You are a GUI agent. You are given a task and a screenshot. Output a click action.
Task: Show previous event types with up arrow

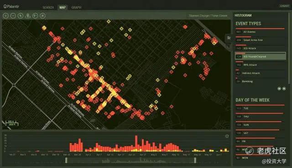279,89
